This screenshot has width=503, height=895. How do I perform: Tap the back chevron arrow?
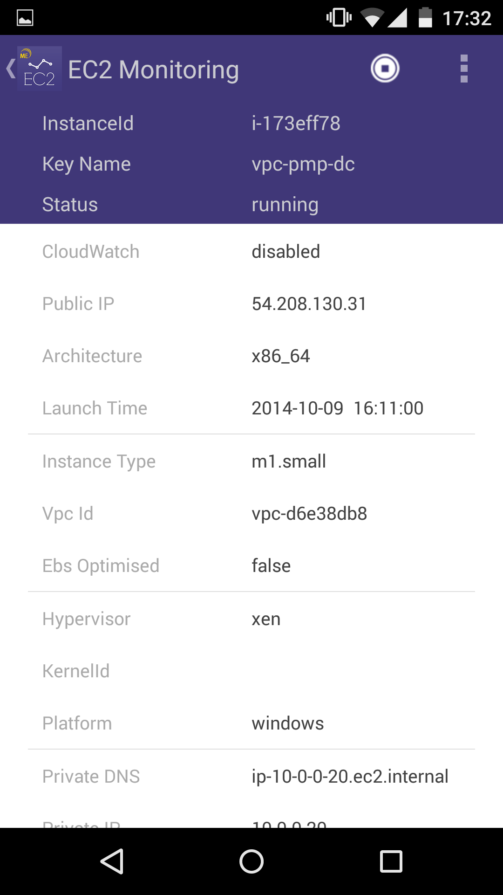tap(10, 69)
